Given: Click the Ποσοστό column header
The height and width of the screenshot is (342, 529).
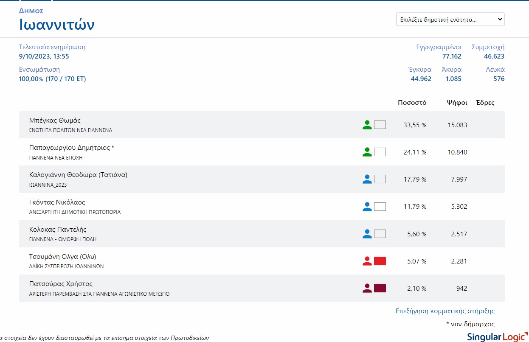Looking at the screenshot, I should (x=412, y=103).
